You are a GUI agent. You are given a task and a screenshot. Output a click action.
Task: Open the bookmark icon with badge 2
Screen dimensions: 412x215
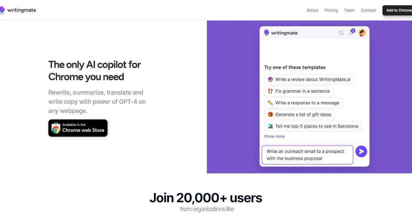pyautogui.click(x=351, y=32)
